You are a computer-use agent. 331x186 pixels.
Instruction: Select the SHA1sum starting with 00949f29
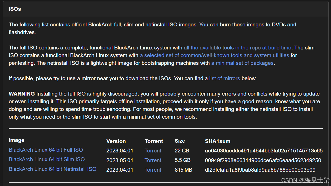point(263,160)
